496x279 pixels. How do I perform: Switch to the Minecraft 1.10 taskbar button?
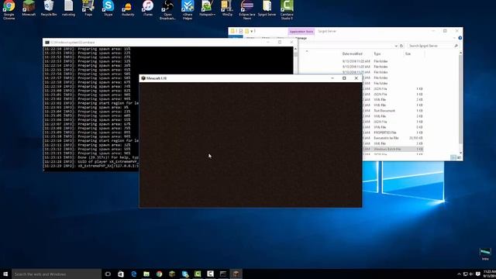(236, 274)
